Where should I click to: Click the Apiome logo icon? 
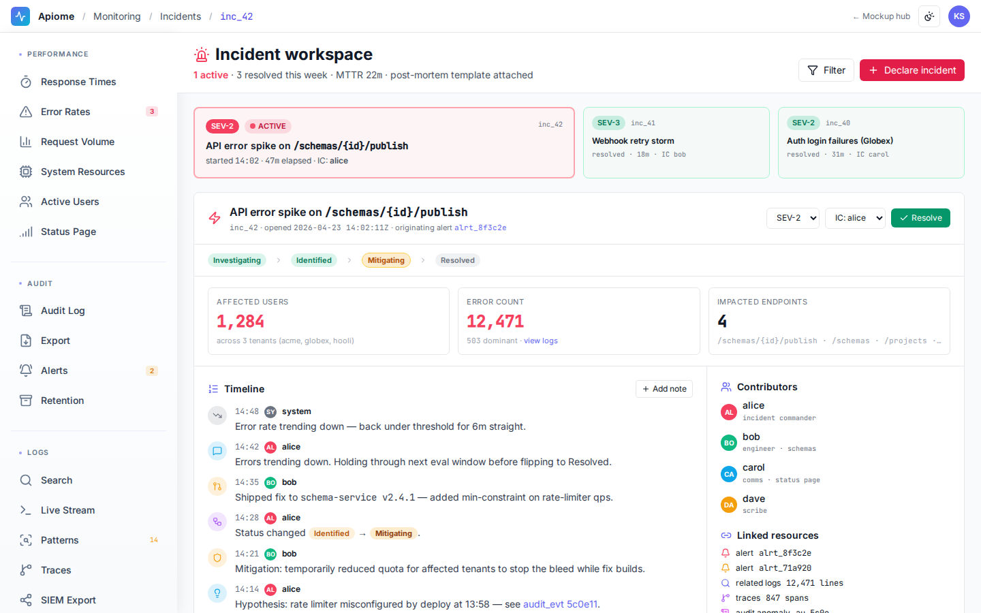(20, 16)
